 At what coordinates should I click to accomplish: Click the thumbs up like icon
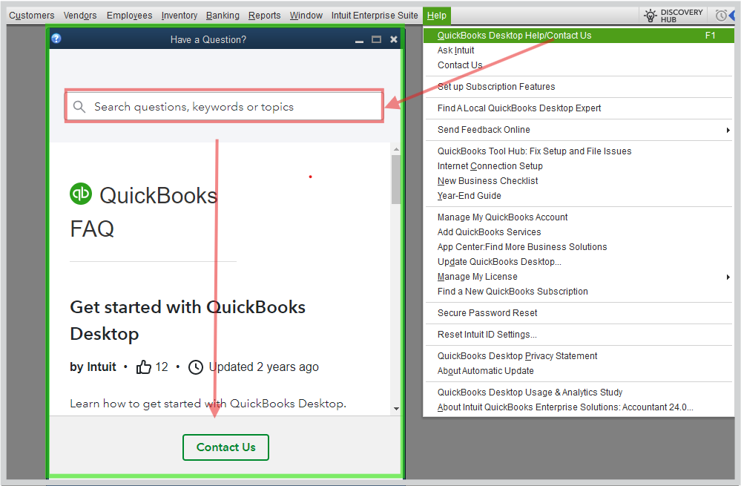144,367
